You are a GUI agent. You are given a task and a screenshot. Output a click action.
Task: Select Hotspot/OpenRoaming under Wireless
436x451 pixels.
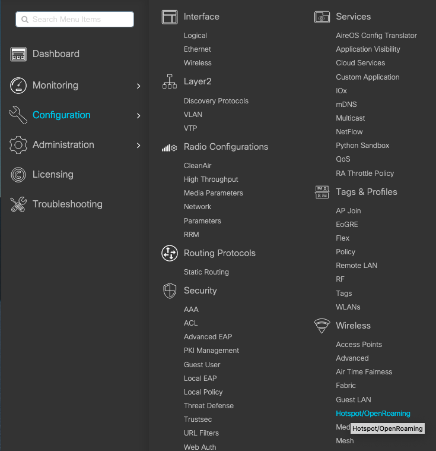373,414
